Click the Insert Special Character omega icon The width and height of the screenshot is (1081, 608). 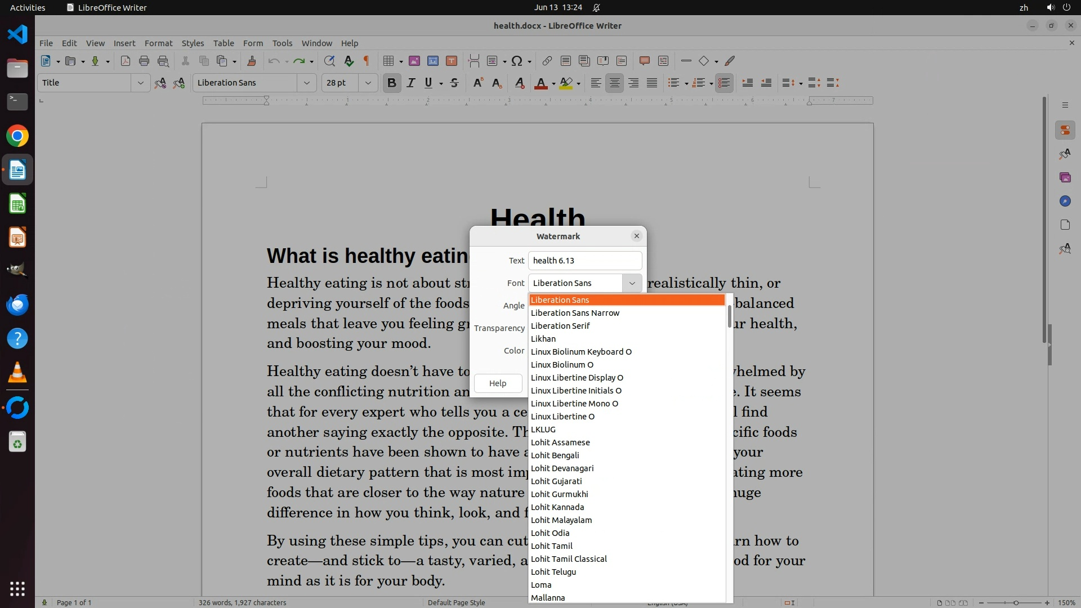click(517, 61)
